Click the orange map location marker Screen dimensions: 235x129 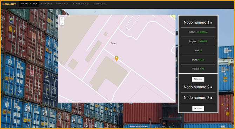(x=116, y=59)
